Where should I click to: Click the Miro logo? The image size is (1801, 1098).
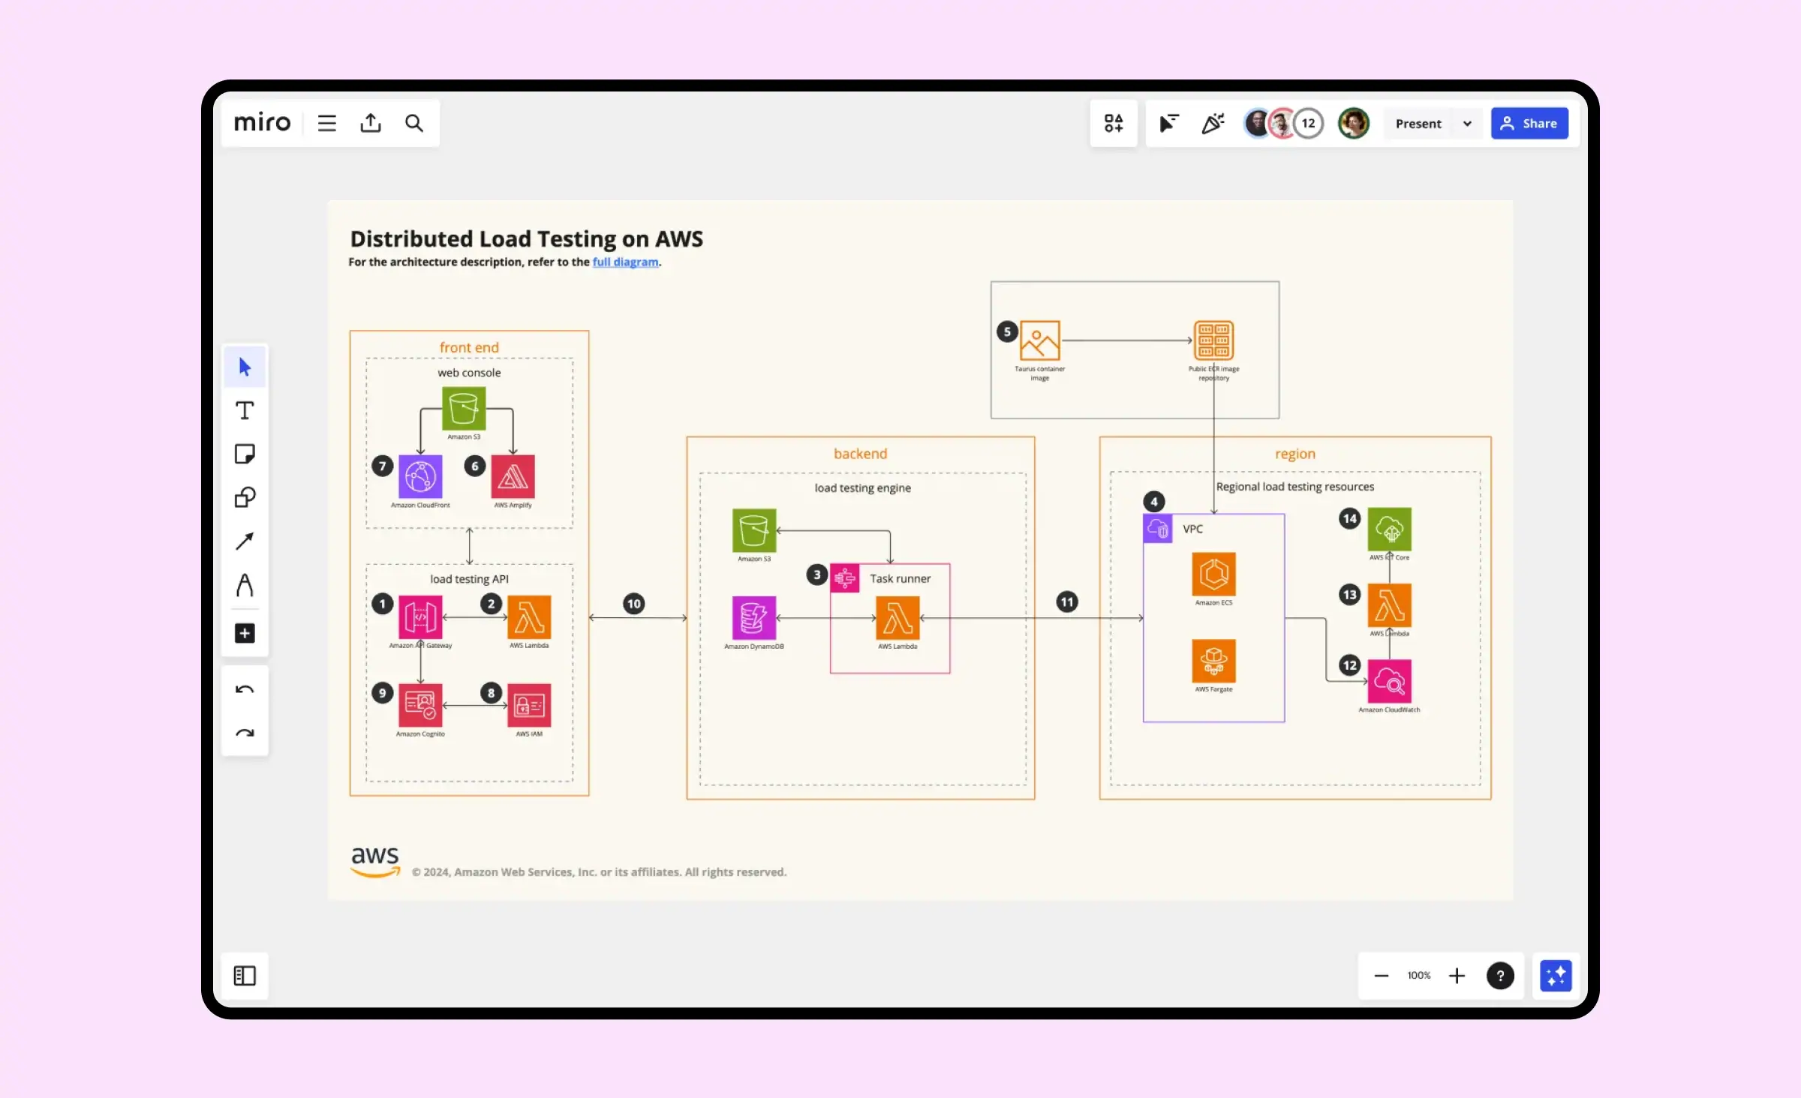click(x=262, y=122)
